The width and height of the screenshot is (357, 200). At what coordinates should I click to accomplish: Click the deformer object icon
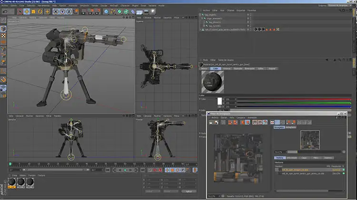click(133, 11)
